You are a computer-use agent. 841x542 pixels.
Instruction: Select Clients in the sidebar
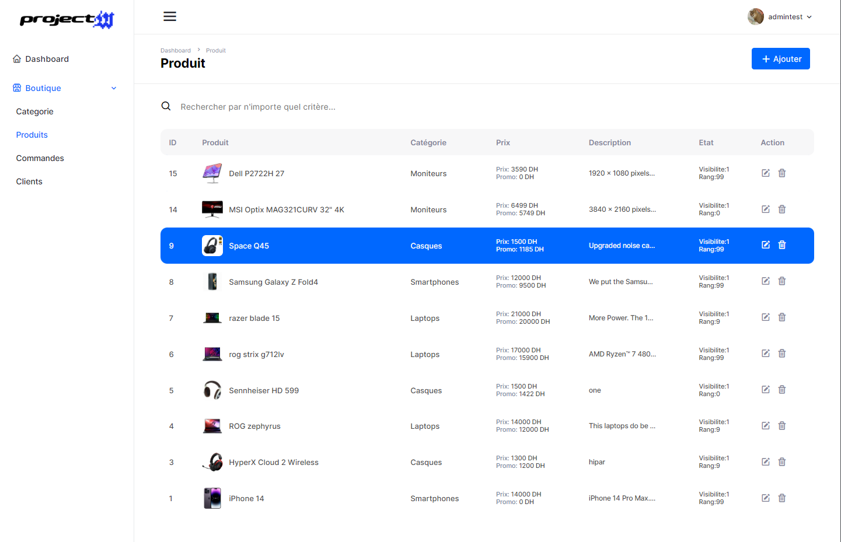(29, 181)
